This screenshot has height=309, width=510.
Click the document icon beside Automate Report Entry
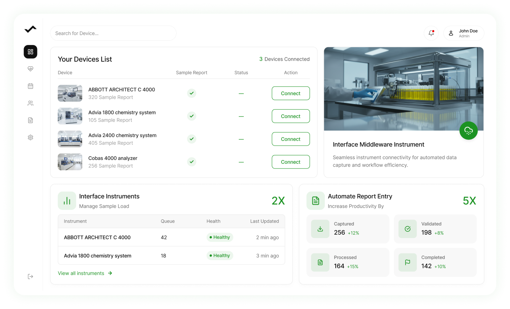tap(316, 201)
